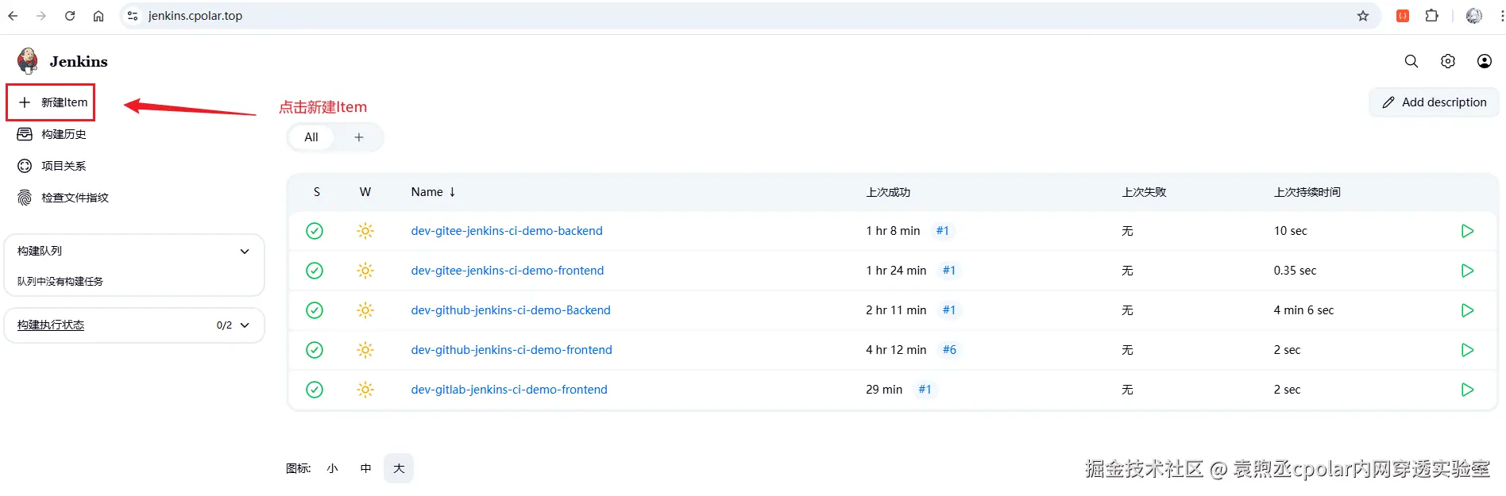Screen dimensions: 1506x496
Task: Open Manage Jenkins gear icon
Action: click(x=1448, y=61)
